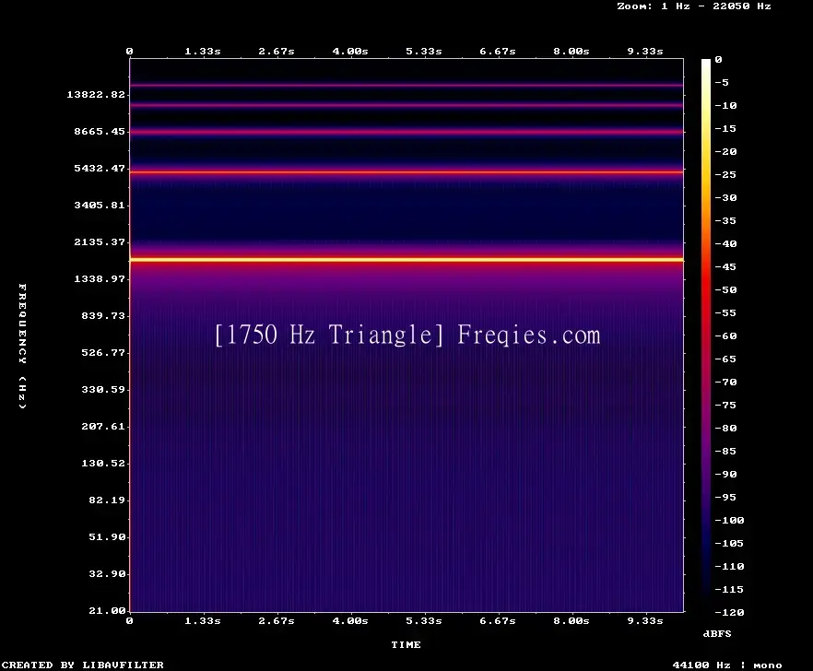Click the 'Zoom: 1 Hz - 22050 Hz' label
This screenshot has width=813, height=671.
[694, 6]
